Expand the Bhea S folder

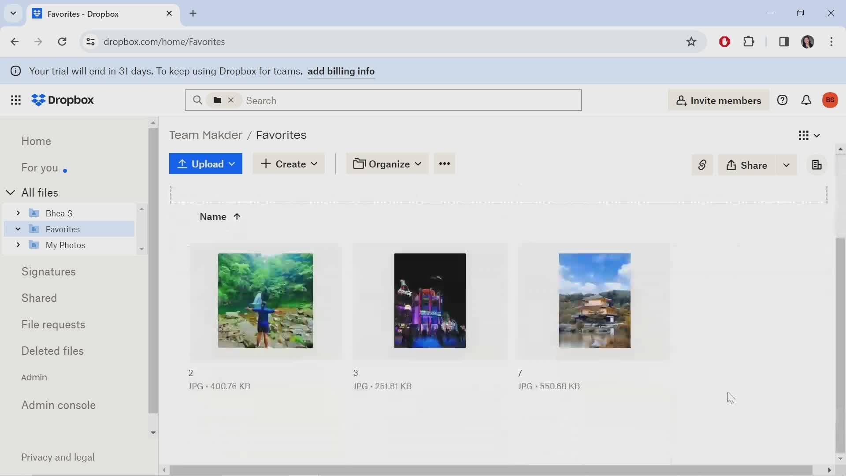(x=18, y=213)
